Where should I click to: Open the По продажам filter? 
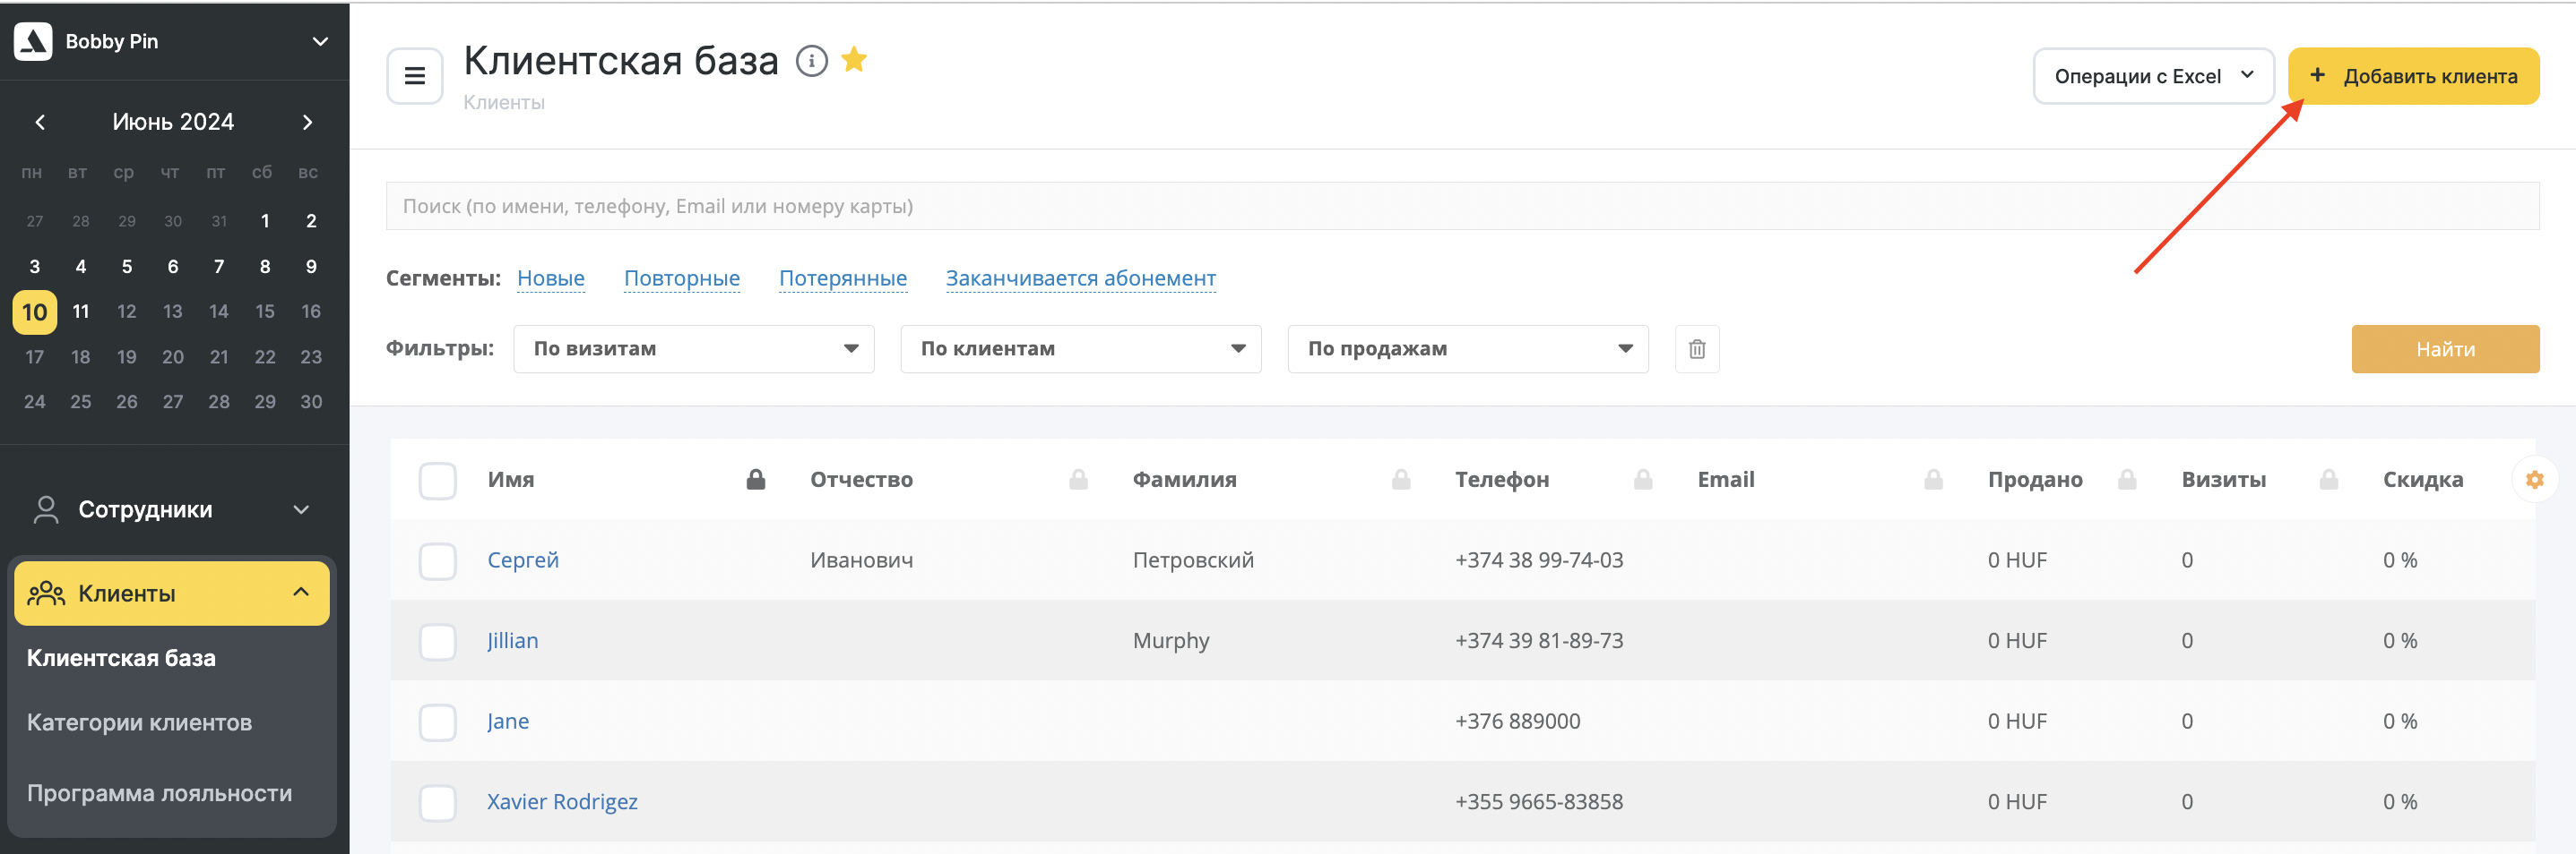1467,348
